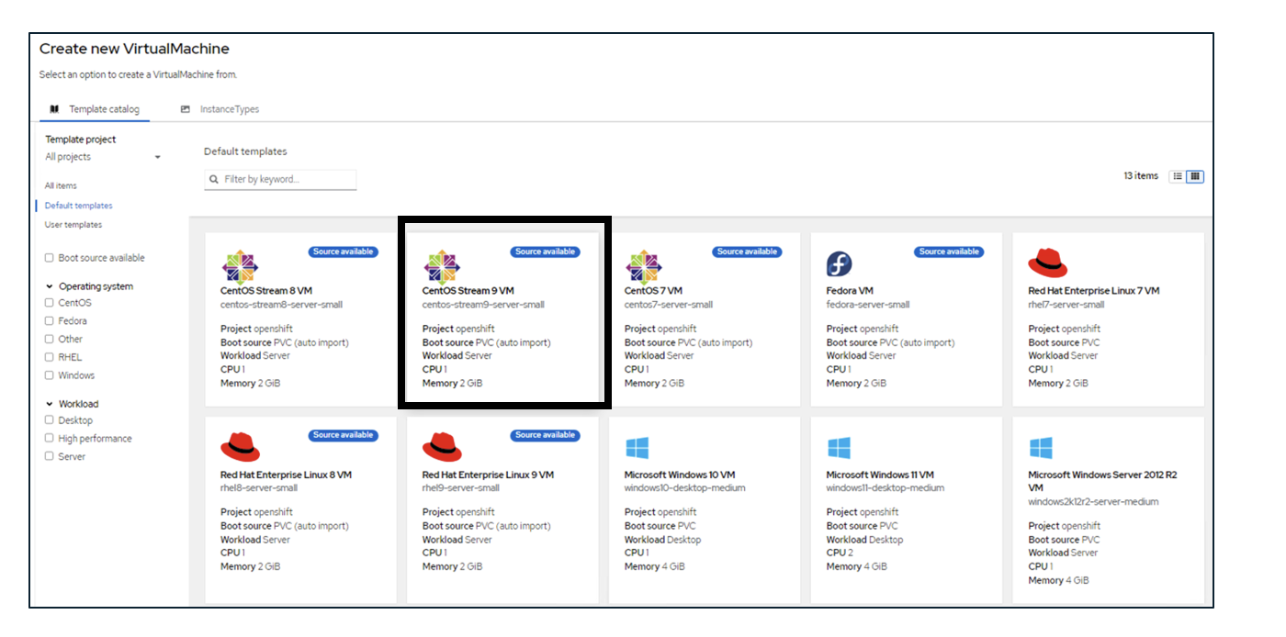Open the Red Hat Enterprise Linux 9 VM title
Viewport: 1286px width, 637px height.
point(488,475)
